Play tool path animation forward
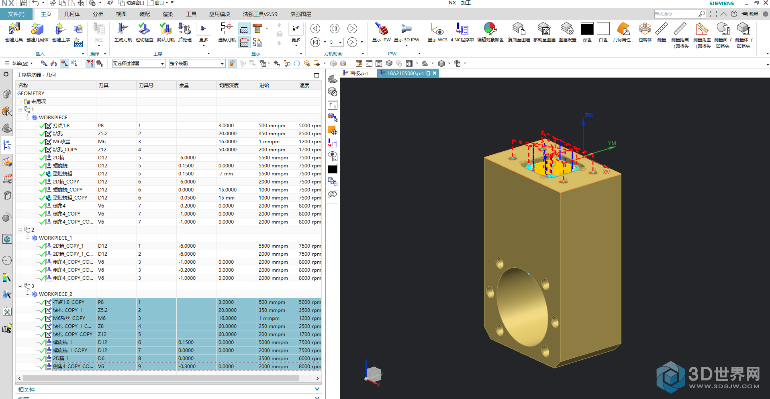 [x=352, y=28]
